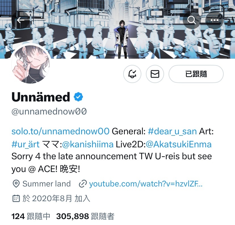235x225 pixels.
Task: Toggle the notification bell icon
Action: 132,74
